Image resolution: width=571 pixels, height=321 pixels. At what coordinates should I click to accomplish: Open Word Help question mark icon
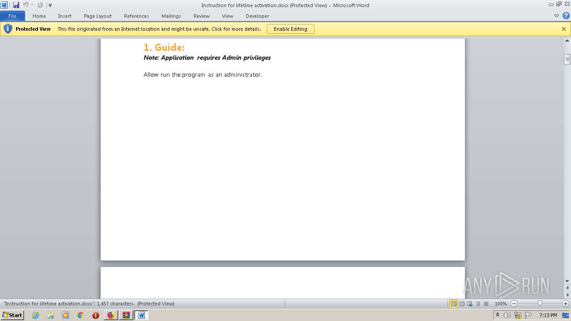point(566,16)
